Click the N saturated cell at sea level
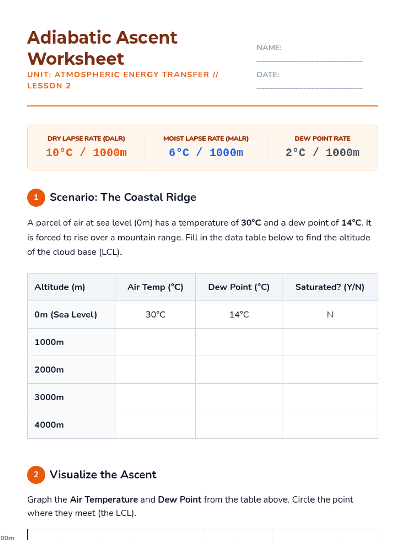The height and width of the screenshot is (540, 405). click(x=330, y=315)
